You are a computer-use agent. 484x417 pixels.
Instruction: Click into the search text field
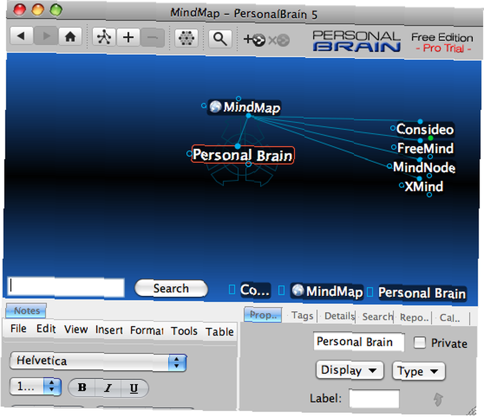[x=66, y=287]
